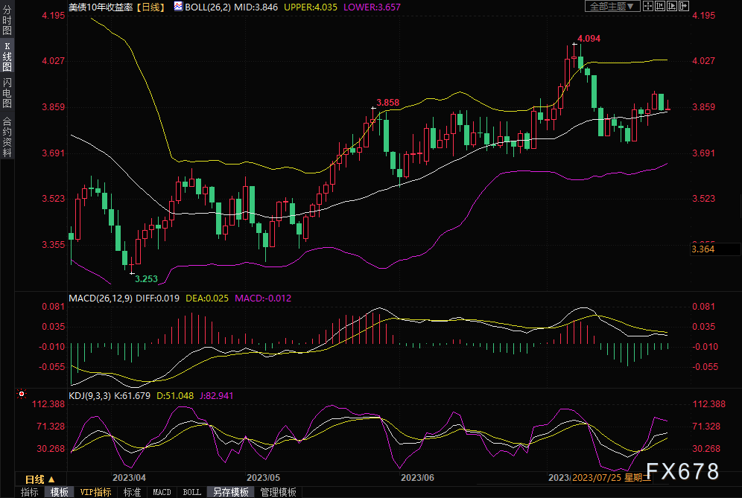The image size is (742, 498).
Task: Click the 另存模板 button
Action: (230, 492)
